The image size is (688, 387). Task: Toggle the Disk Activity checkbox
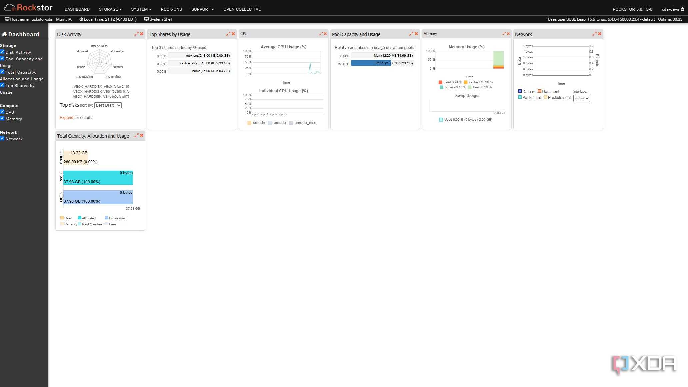click(x=2, y=52)
